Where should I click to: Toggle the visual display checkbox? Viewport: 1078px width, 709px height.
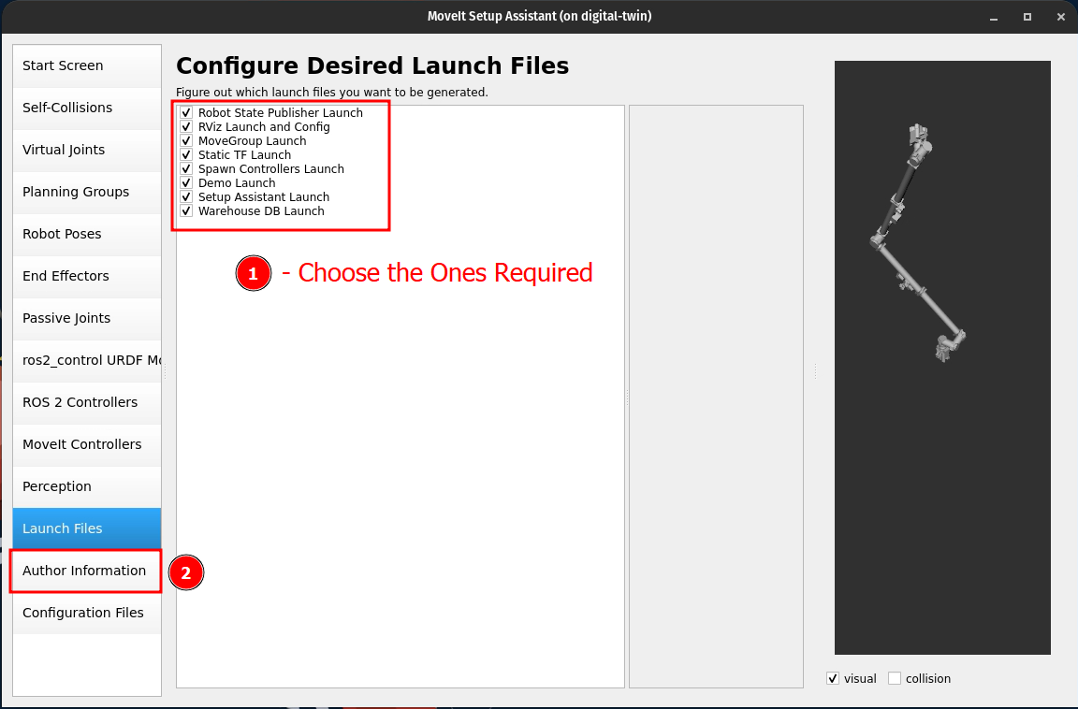tap(833, 678)
